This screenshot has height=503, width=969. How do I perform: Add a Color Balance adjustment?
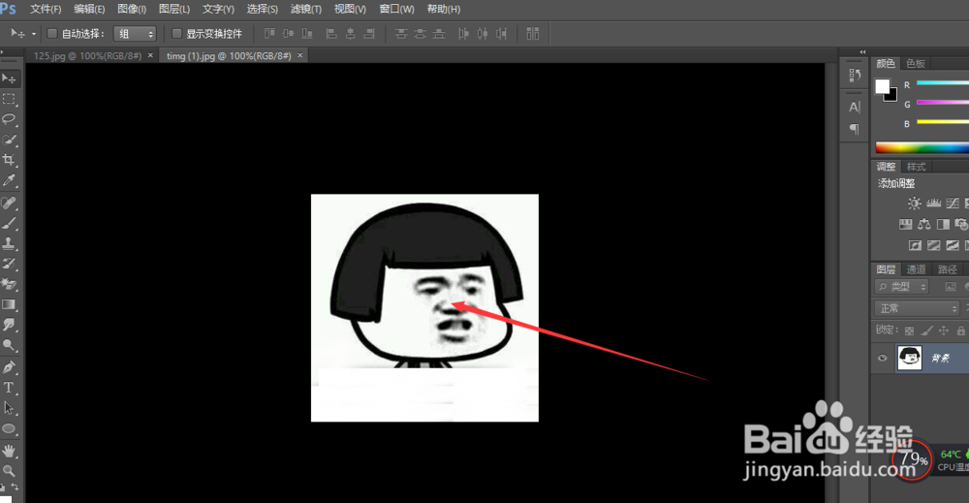pos(924,224)
